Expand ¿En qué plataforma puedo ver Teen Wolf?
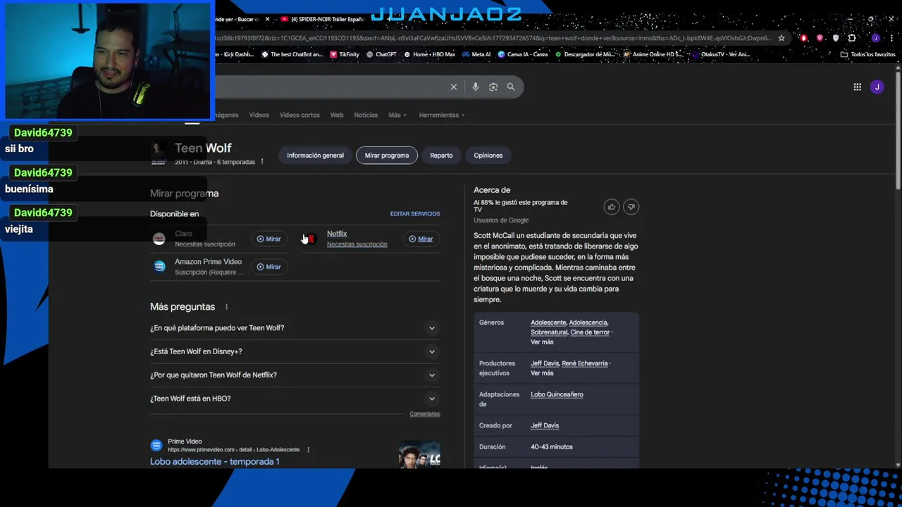Viewport: 902px width, 507px height. [x=295, y=328]
